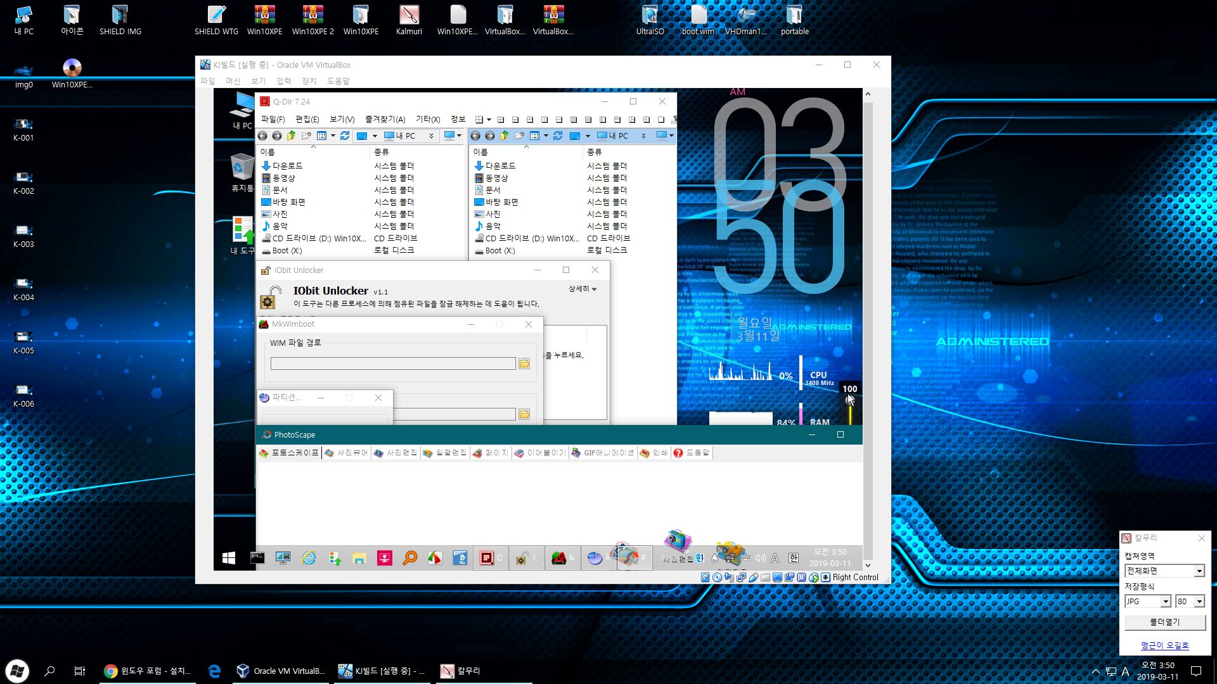Open Kalmuri desktop icon
1217x684 pixels.
point(409,20)
